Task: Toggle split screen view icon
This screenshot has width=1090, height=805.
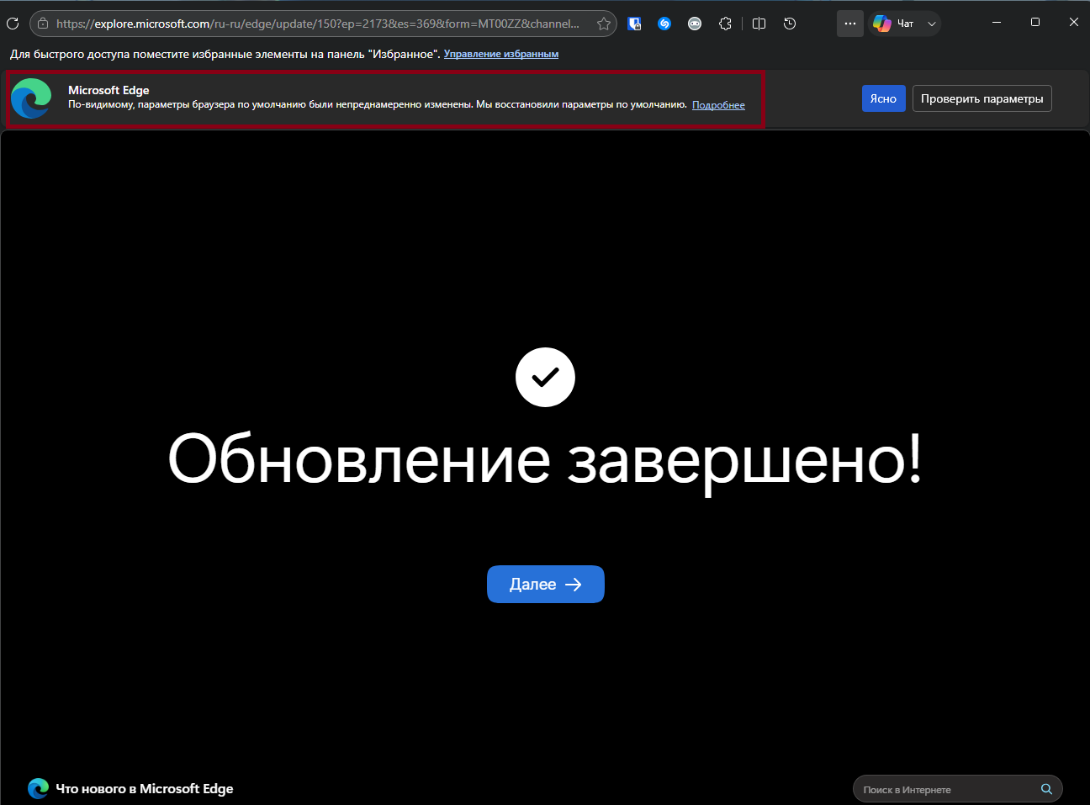Action: (x=759, y=24)
